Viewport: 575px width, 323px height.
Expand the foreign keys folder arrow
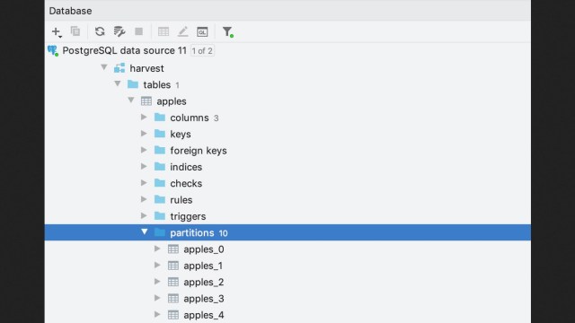(144, 150)
